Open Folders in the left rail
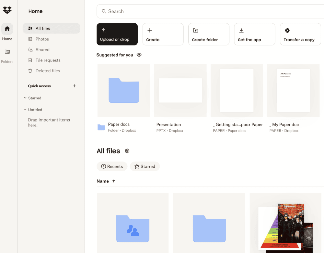The image size is (324, 253). click(x=7, y=56)
